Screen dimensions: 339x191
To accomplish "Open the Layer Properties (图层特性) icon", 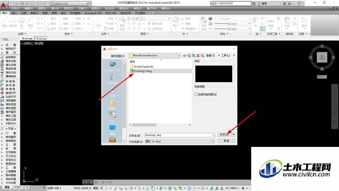I will click(122, 23).
